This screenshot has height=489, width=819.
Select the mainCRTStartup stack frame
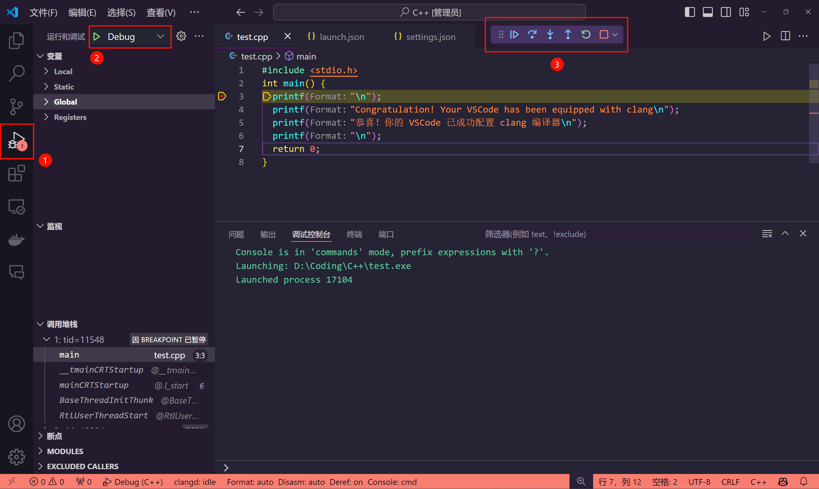(124, 385)
